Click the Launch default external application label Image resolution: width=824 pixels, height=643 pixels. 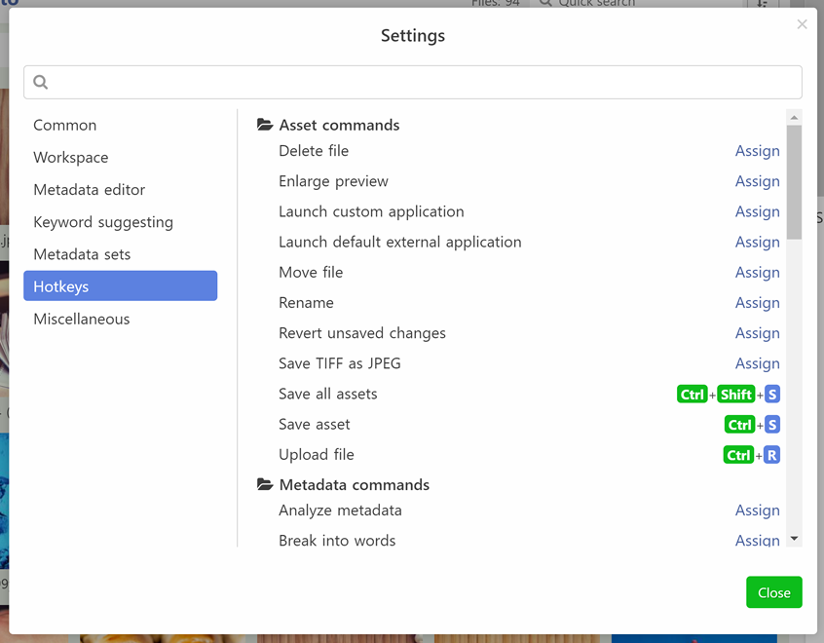(x=400, y=243)
